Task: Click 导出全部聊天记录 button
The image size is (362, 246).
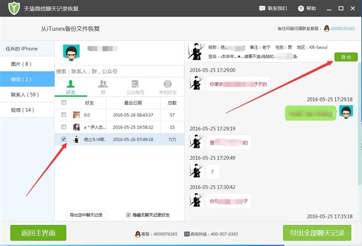Action: tap(317, 233)
